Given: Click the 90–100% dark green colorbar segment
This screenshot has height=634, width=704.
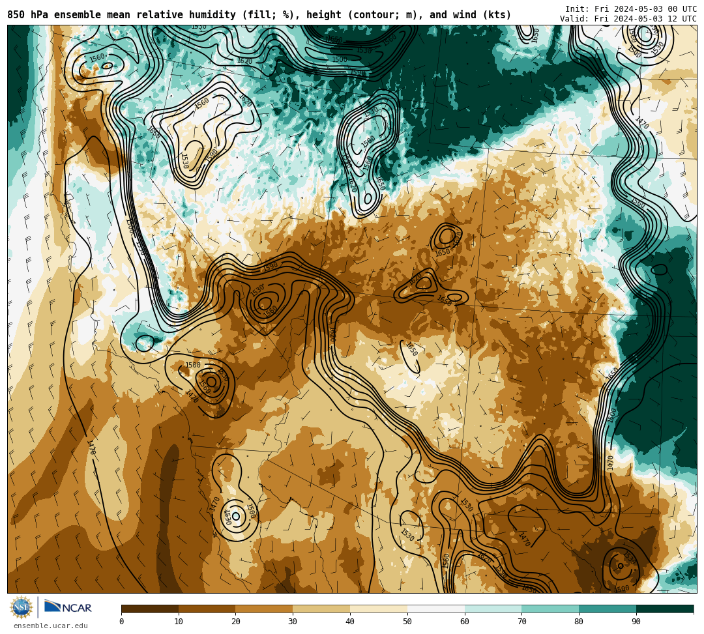Looking at the screenshot, I should point(665,609).
